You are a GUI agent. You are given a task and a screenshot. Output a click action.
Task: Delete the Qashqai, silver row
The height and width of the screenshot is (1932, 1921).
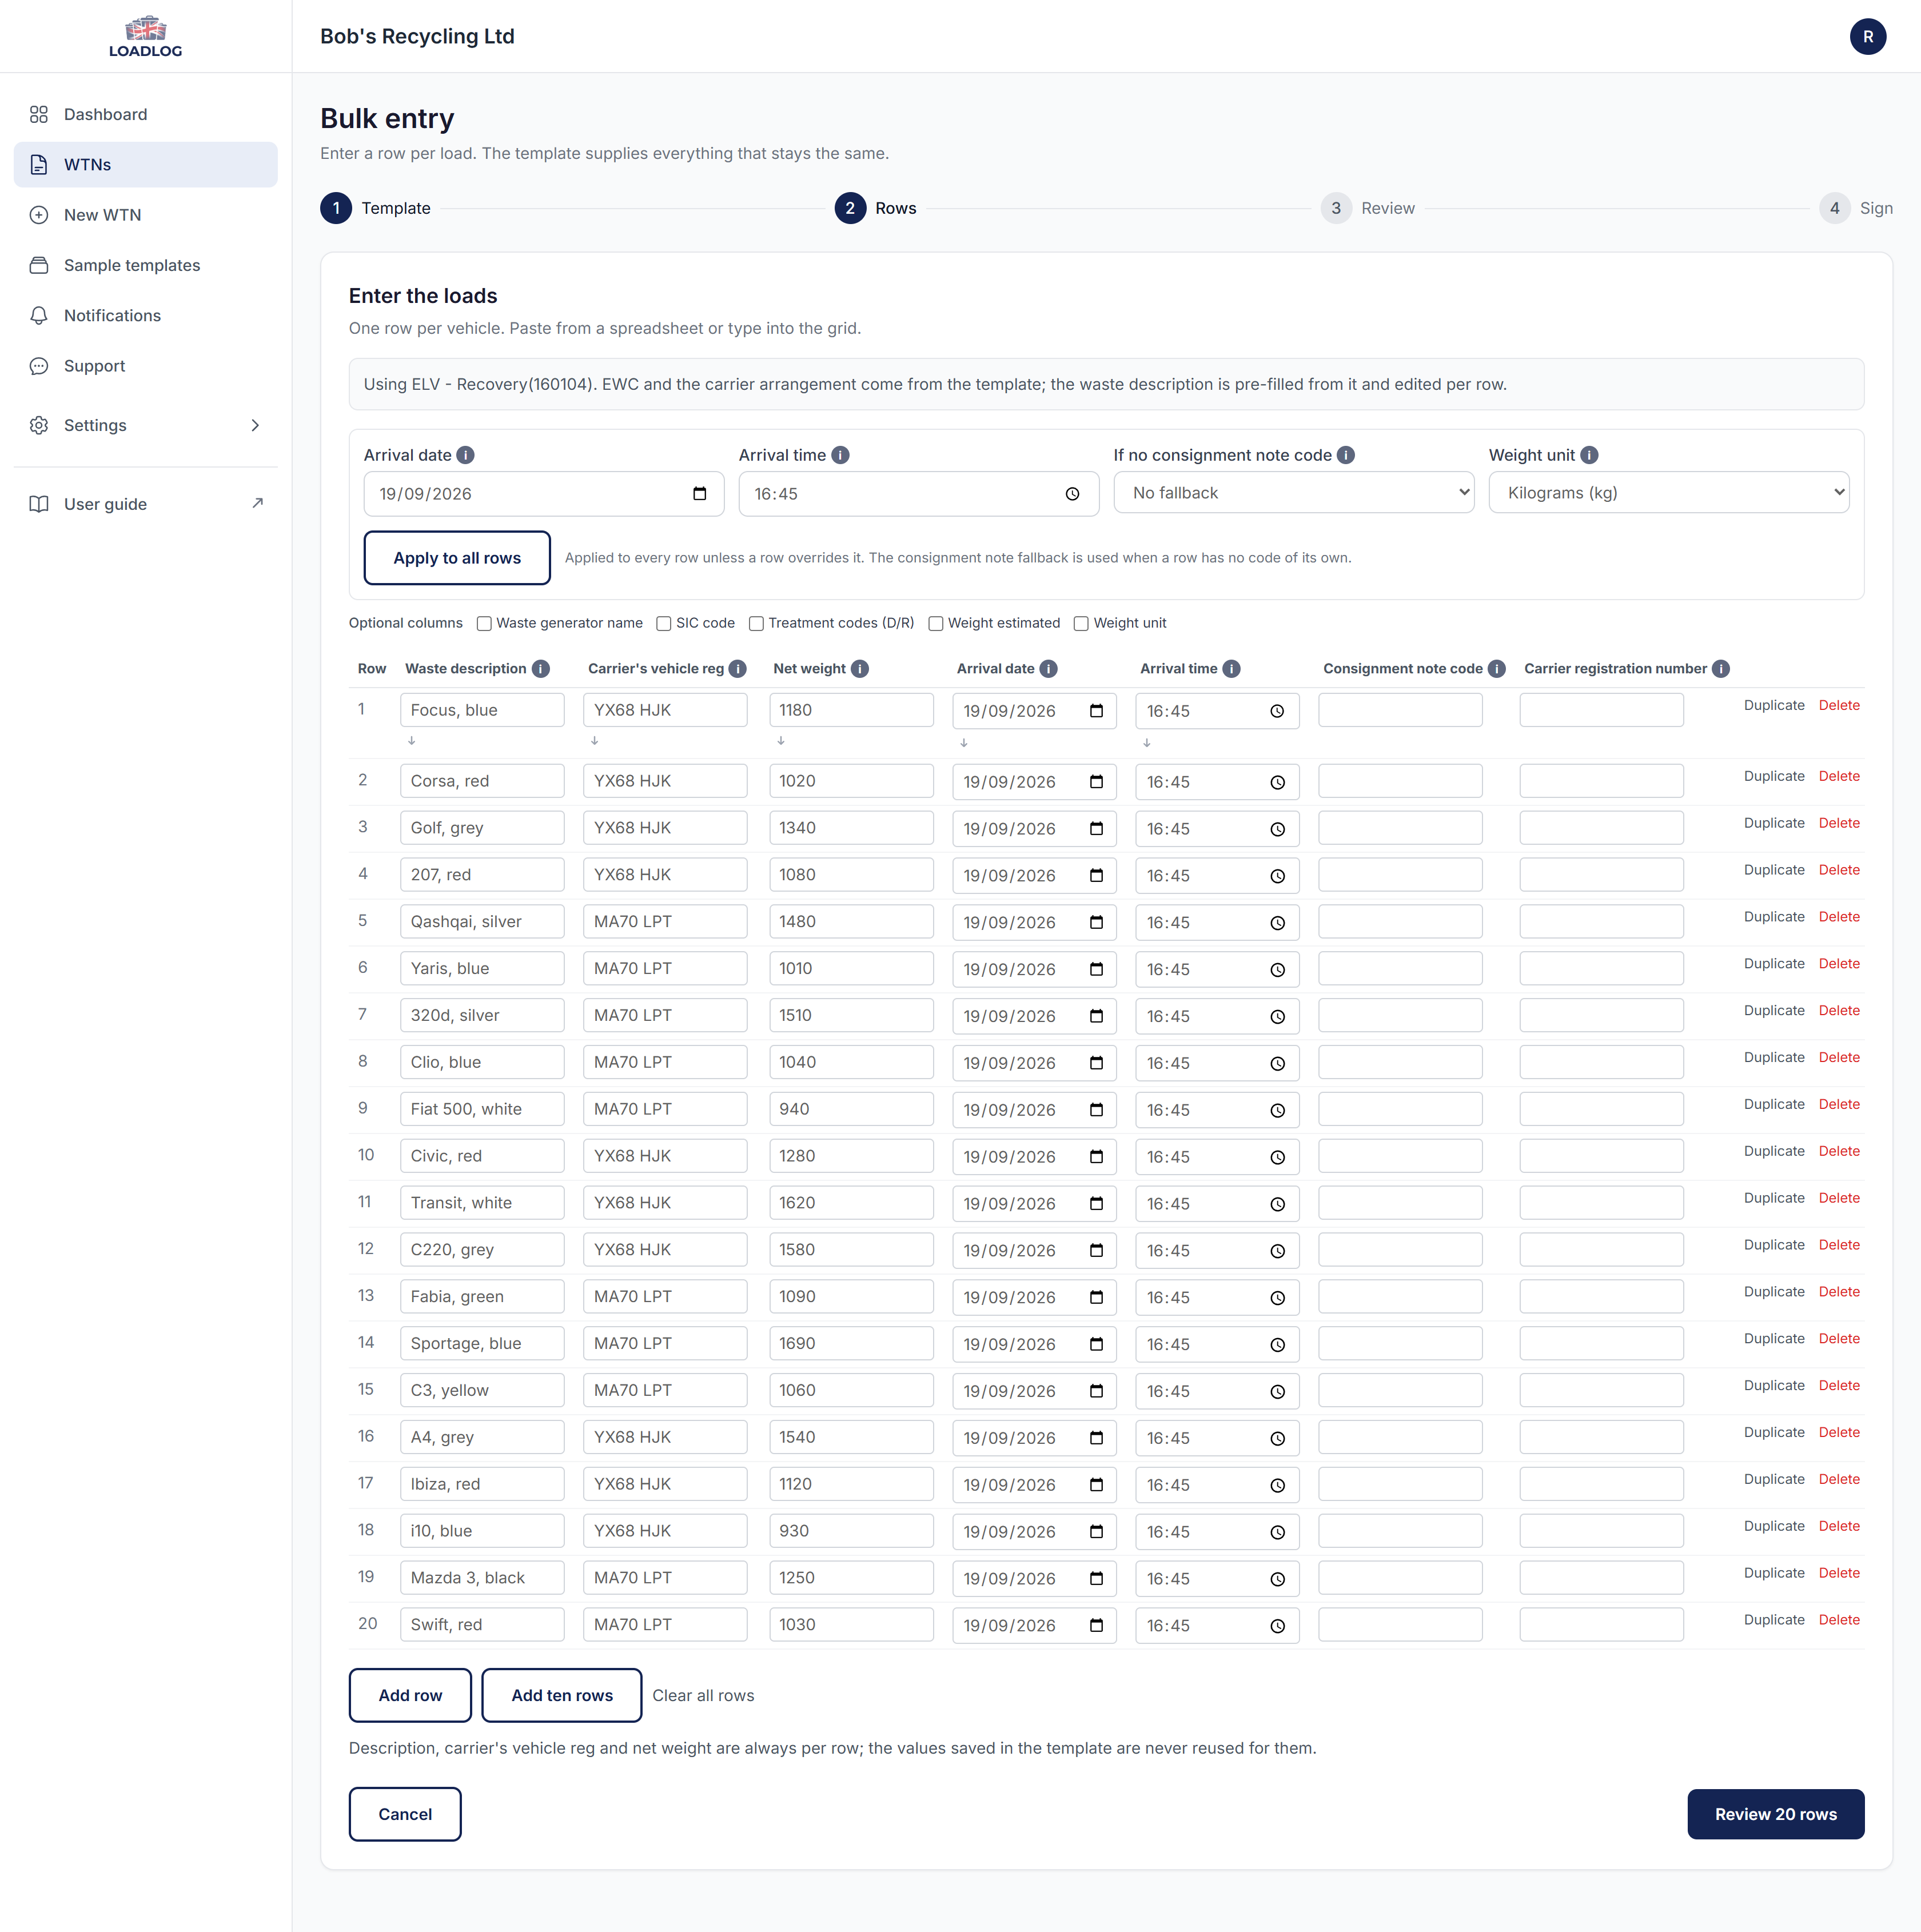pos(1838,917)
